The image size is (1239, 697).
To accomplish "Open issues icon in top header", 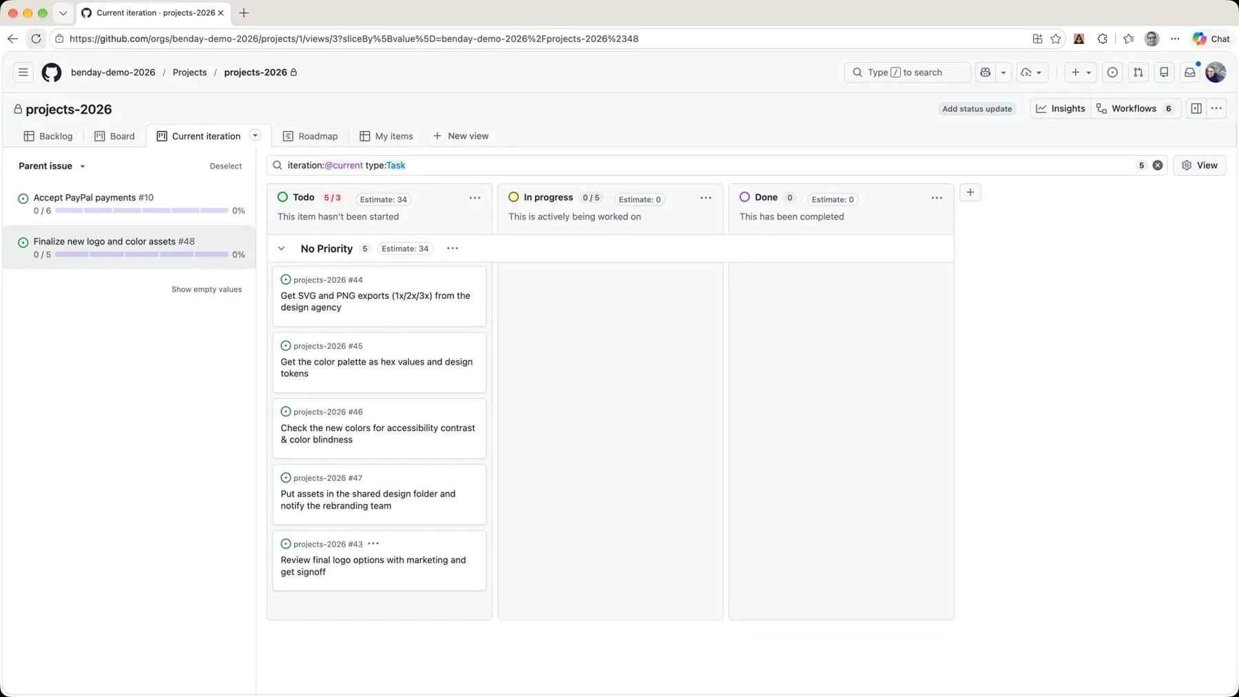I will point(1112,72).
